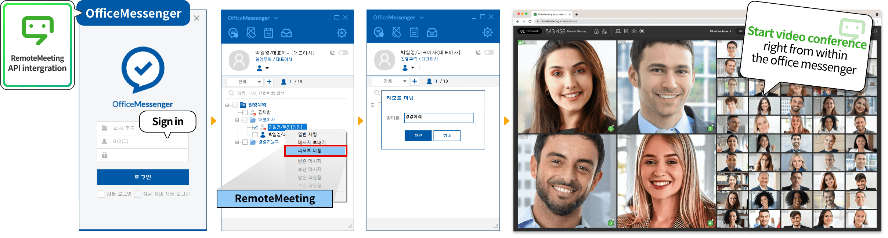This screenshot has width=888, height=238.
Task: Select Hailey's video tile
Action: pos(567,87)
